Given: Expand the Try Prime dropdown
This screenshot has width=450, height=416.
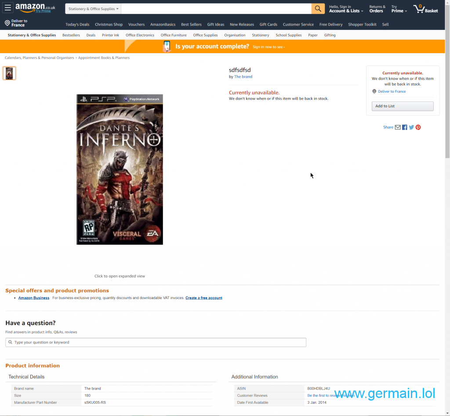Looking at the screenshot, I should pos(399,11).
